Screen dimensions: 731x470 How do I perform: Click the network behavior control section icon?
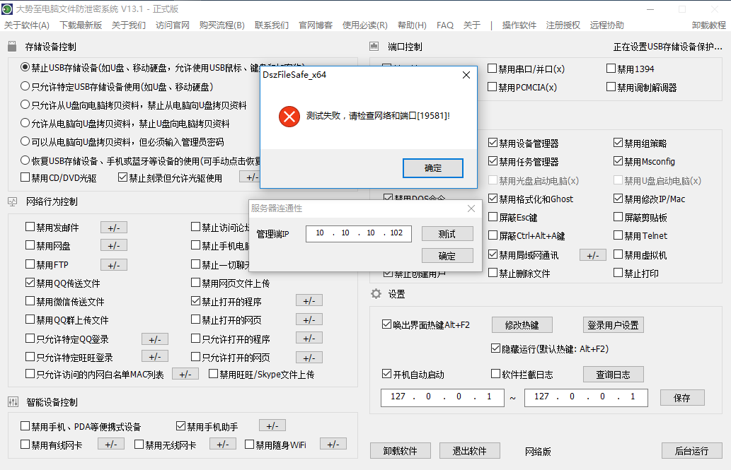12,201
